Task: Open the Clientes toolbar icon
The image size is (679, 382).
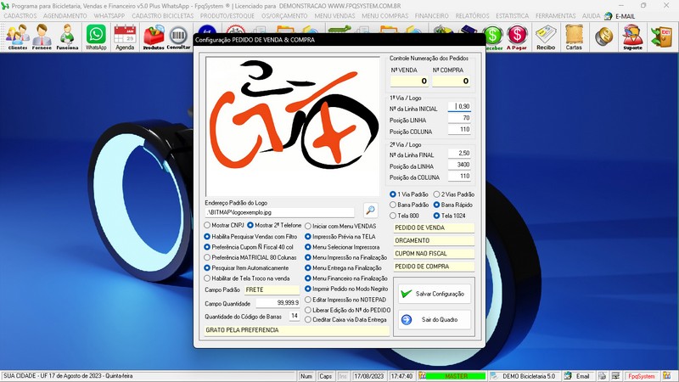Action: pos(18,37)
